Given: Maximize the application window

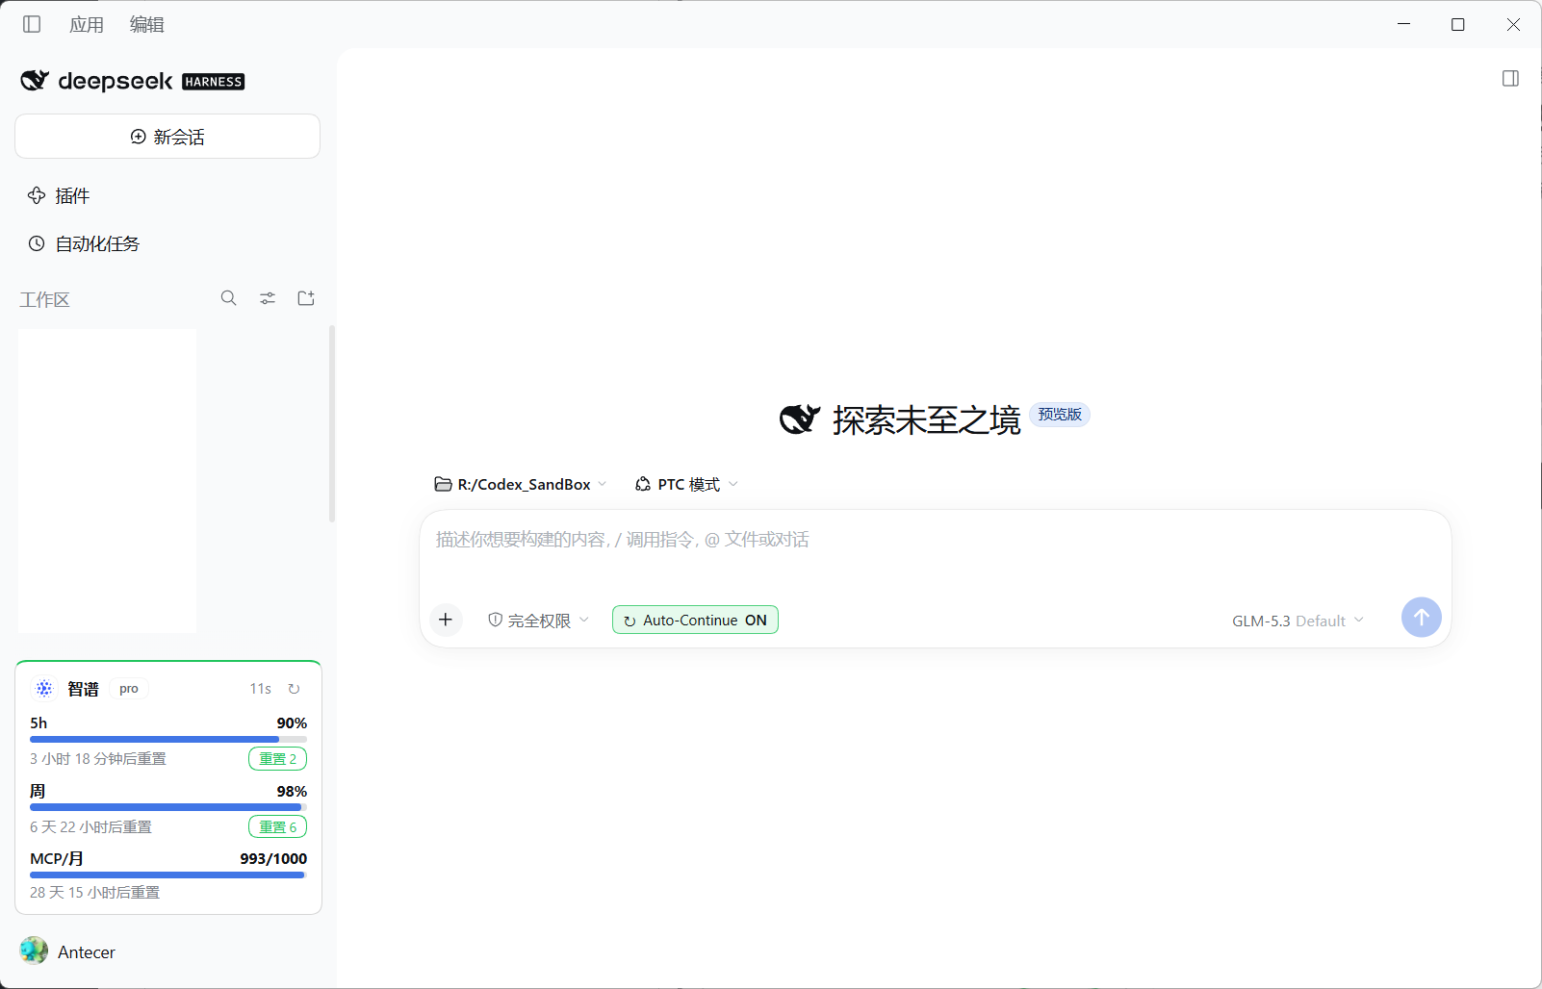Looking at the screenshot, I should (x=1458, y=24).
